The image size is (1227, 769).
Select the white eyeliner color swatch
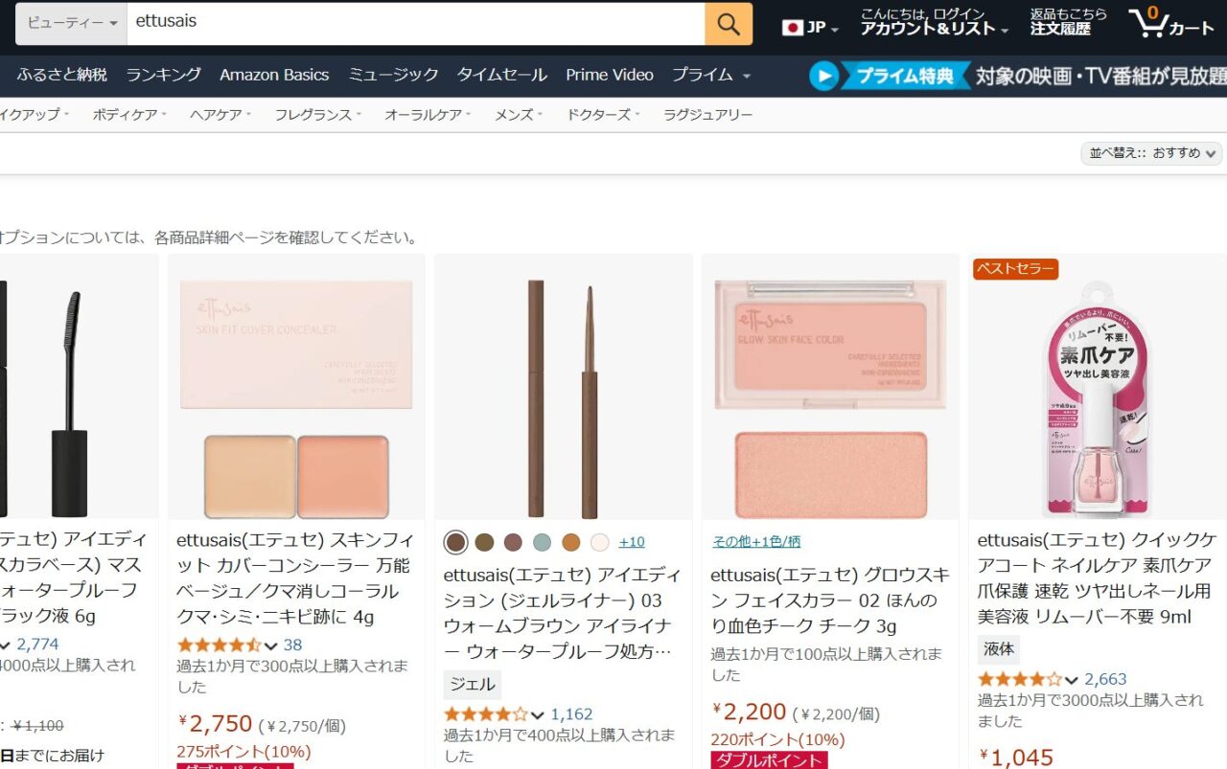[x=600, y=543]
